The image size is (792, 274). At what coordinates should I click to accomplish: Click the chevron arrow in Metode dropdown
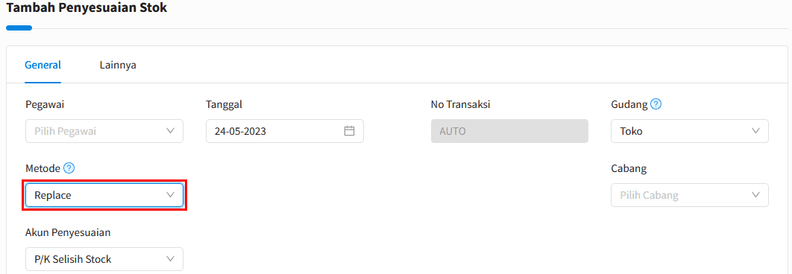170,195
